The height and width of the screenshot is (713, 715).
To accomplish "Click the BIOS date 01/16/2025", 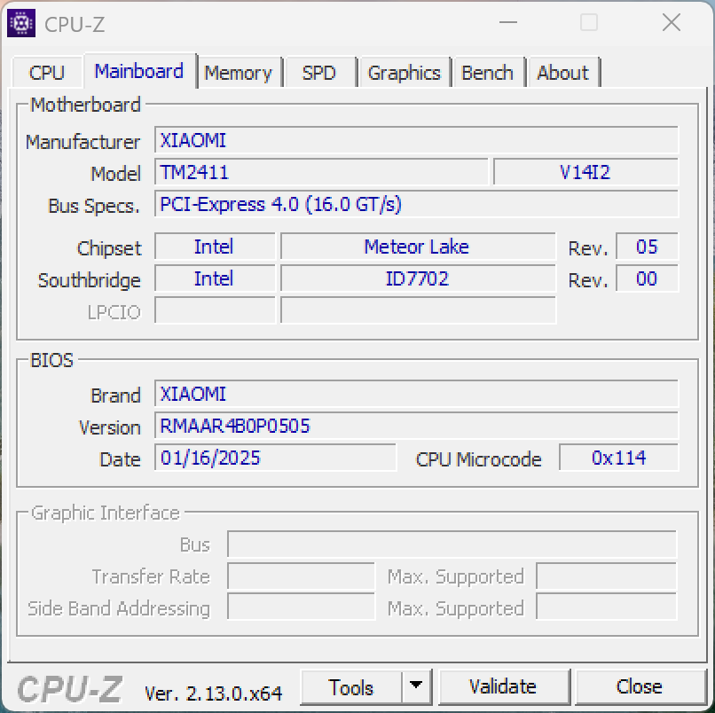I will point(275,458).
